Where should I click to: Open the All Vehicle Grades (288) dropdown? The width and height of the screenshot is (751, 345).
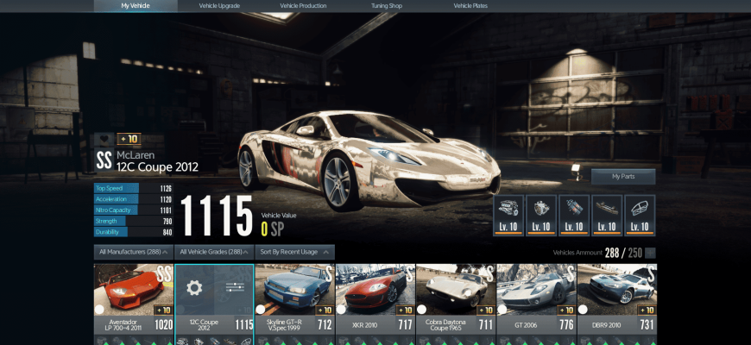[214, 252]
